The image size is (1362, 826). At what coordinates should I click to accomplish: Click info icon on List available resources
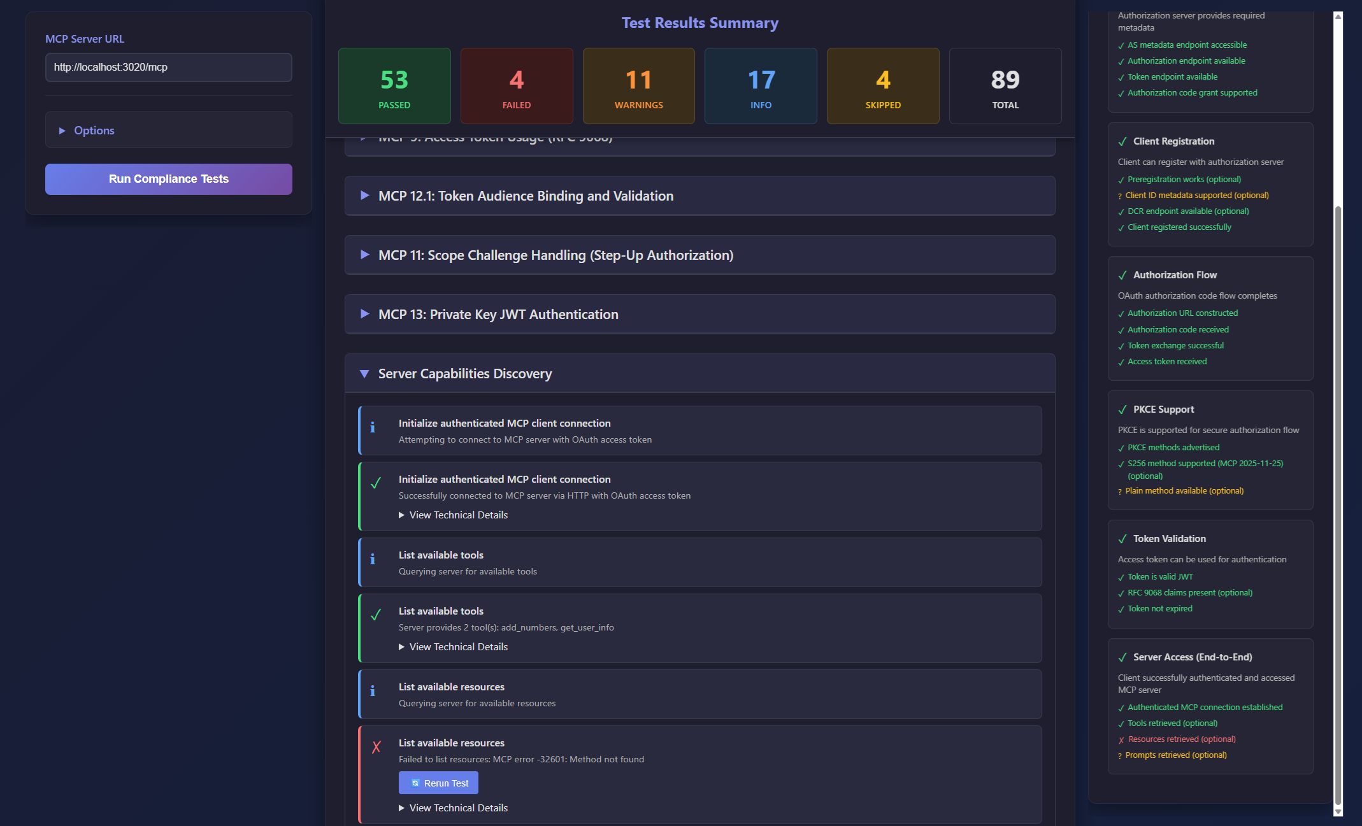pos(373,691)
